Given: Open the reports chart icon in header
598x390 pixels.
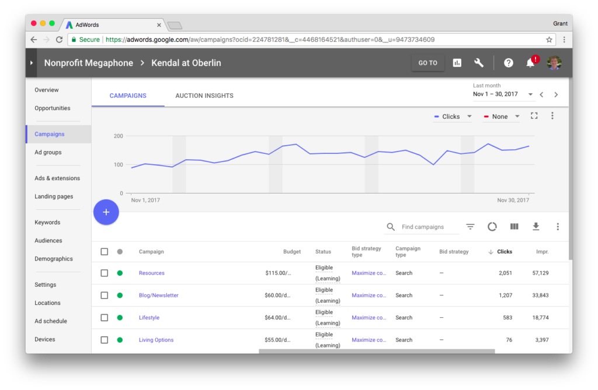Looking at the screenshot, I should click(x=457, y=63).
